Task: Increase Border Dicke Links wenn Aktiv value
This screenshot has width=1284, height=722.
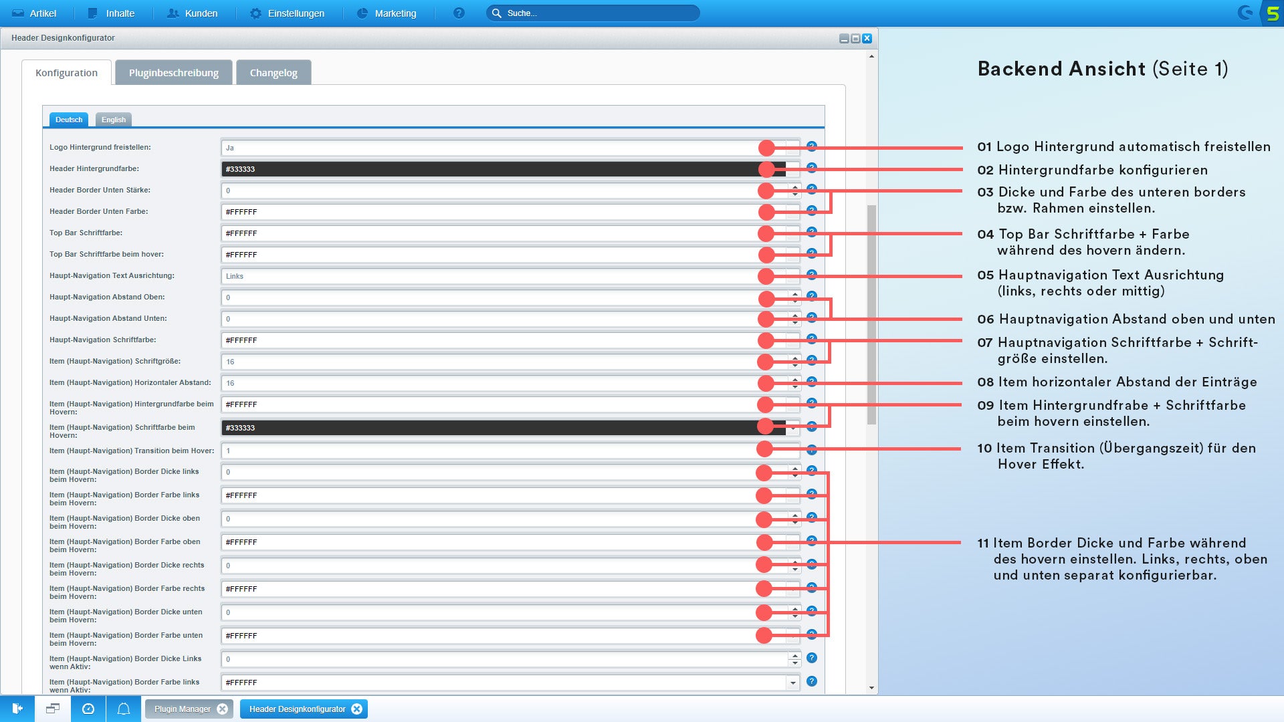Action: point(794,656)
